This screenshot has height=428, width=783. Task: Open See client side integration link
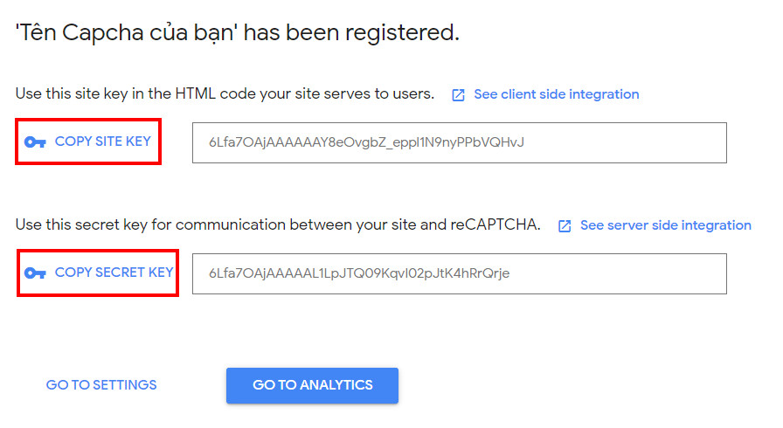(x=556, y=94)
